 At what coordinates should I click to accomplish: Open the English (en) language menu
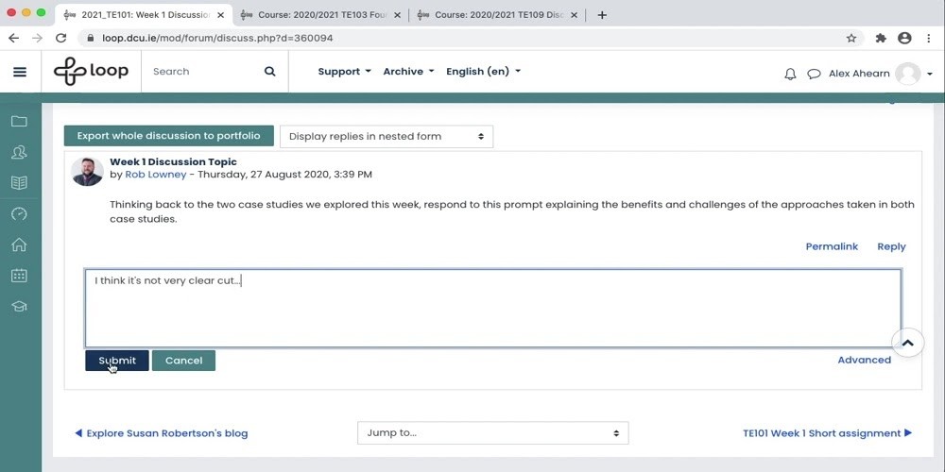tap(483, 72)
